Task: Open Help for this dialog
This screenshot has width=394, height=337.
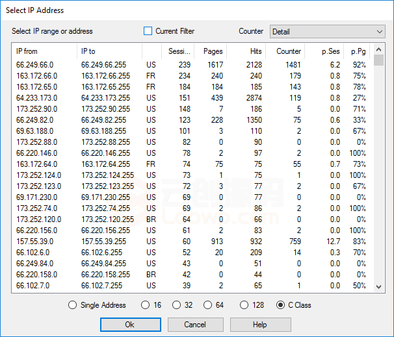Action: coord(261,325)
